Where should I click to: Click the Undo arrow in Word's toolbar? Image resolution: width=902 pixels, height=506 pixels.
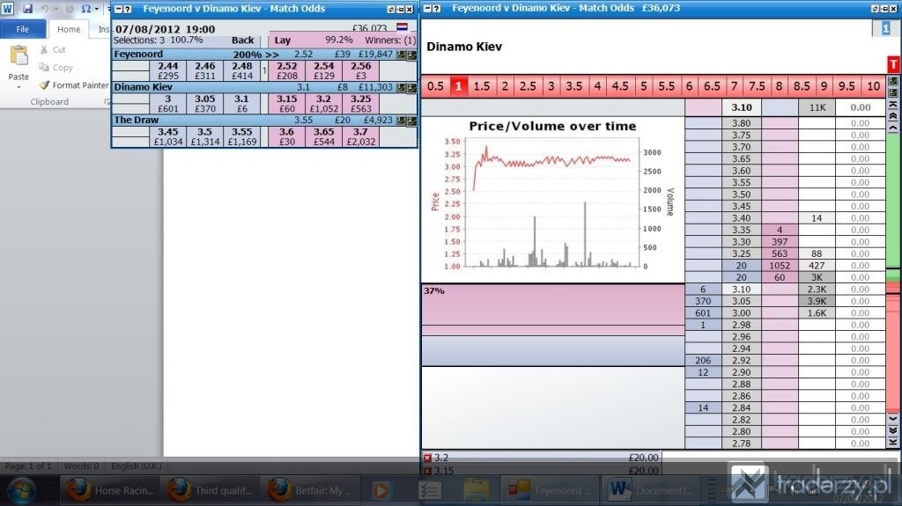(x=44, y=9)
